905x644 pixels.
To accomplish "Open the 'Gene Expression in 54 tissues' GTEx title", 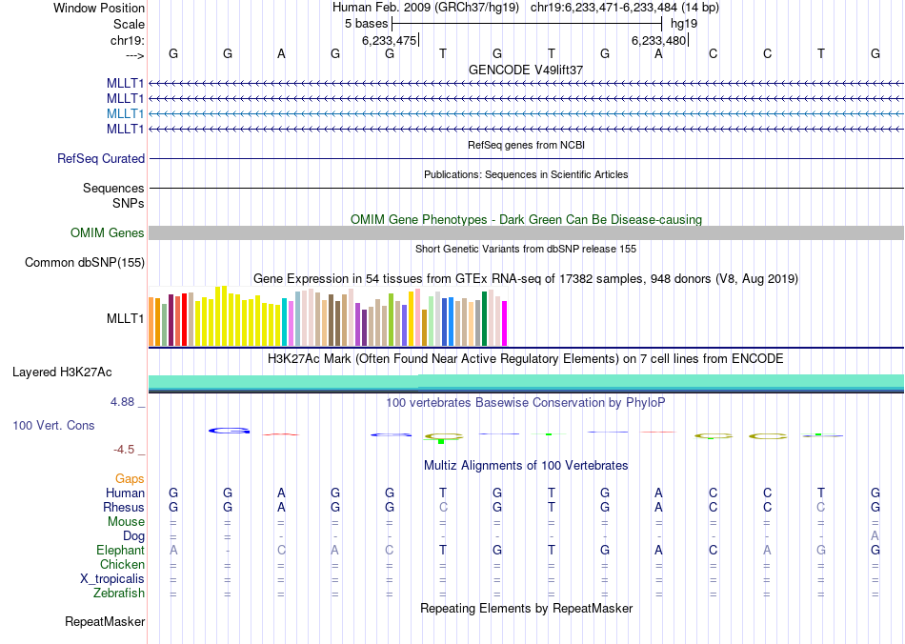I will 526,279.
